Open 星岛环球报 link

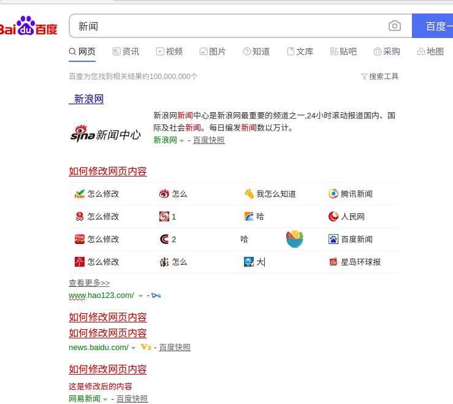click(360, 262)
